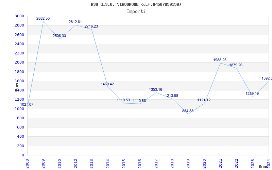Viewport: 272px width, 170px height.
Task: Click the 2008 x-axis year label
Action: [27, 164]
